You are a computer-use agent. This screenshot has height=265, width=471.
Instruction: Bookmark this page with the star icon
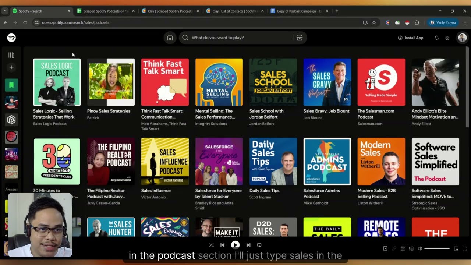[374, 22]
